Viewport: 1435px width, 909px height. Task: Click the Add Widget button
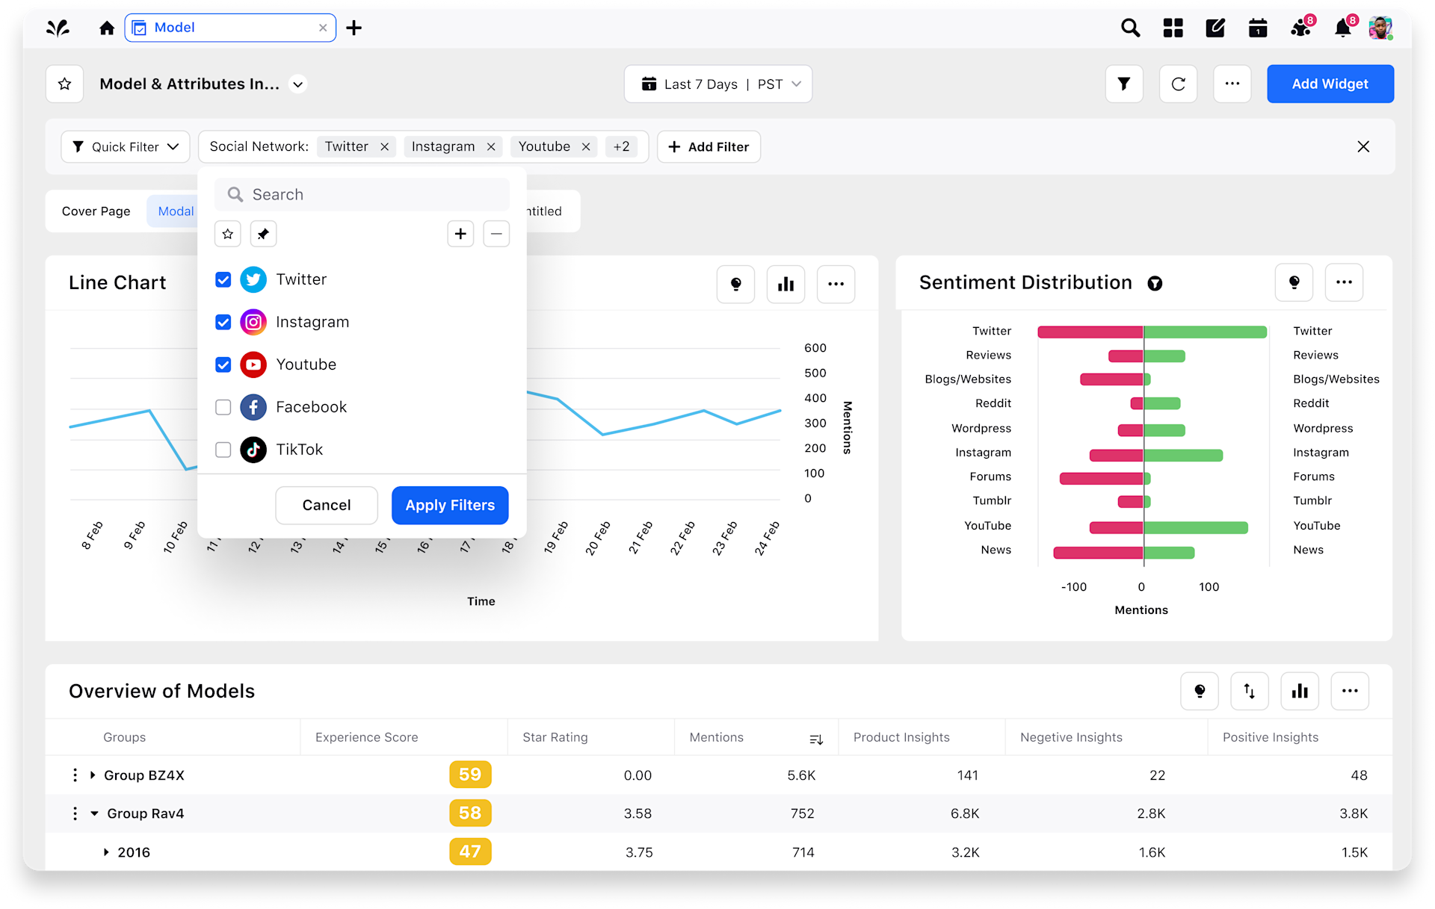1330,84
